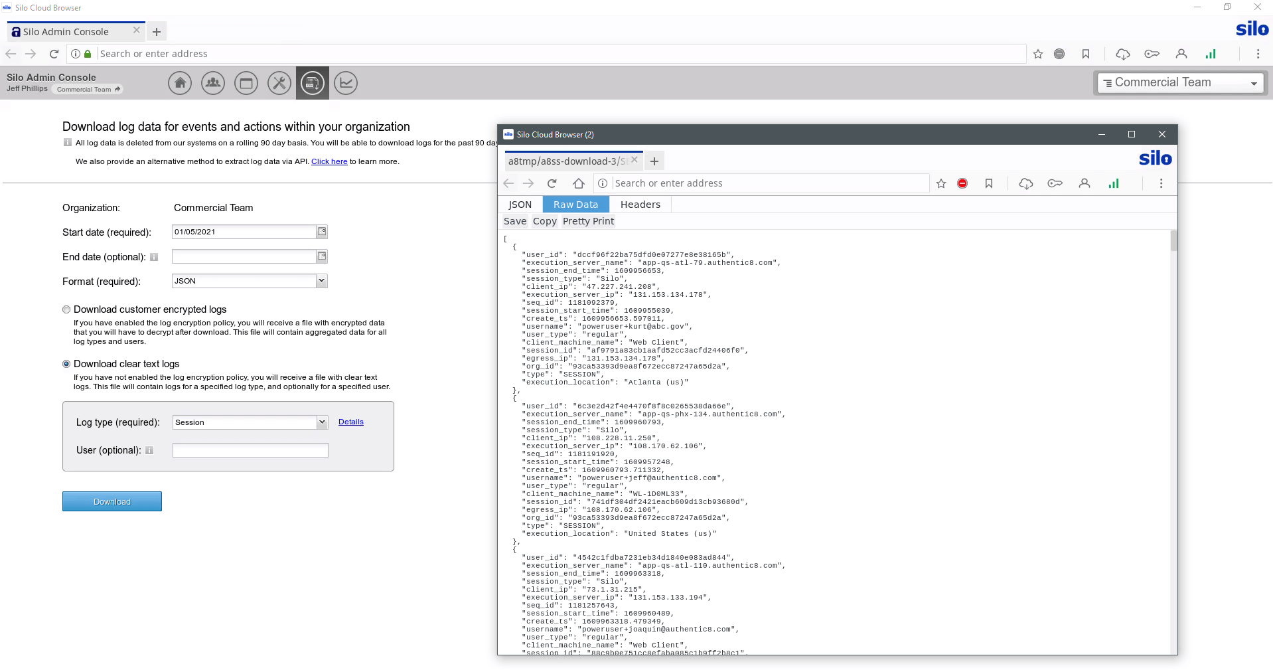Click the Download button

pos(112,501)
